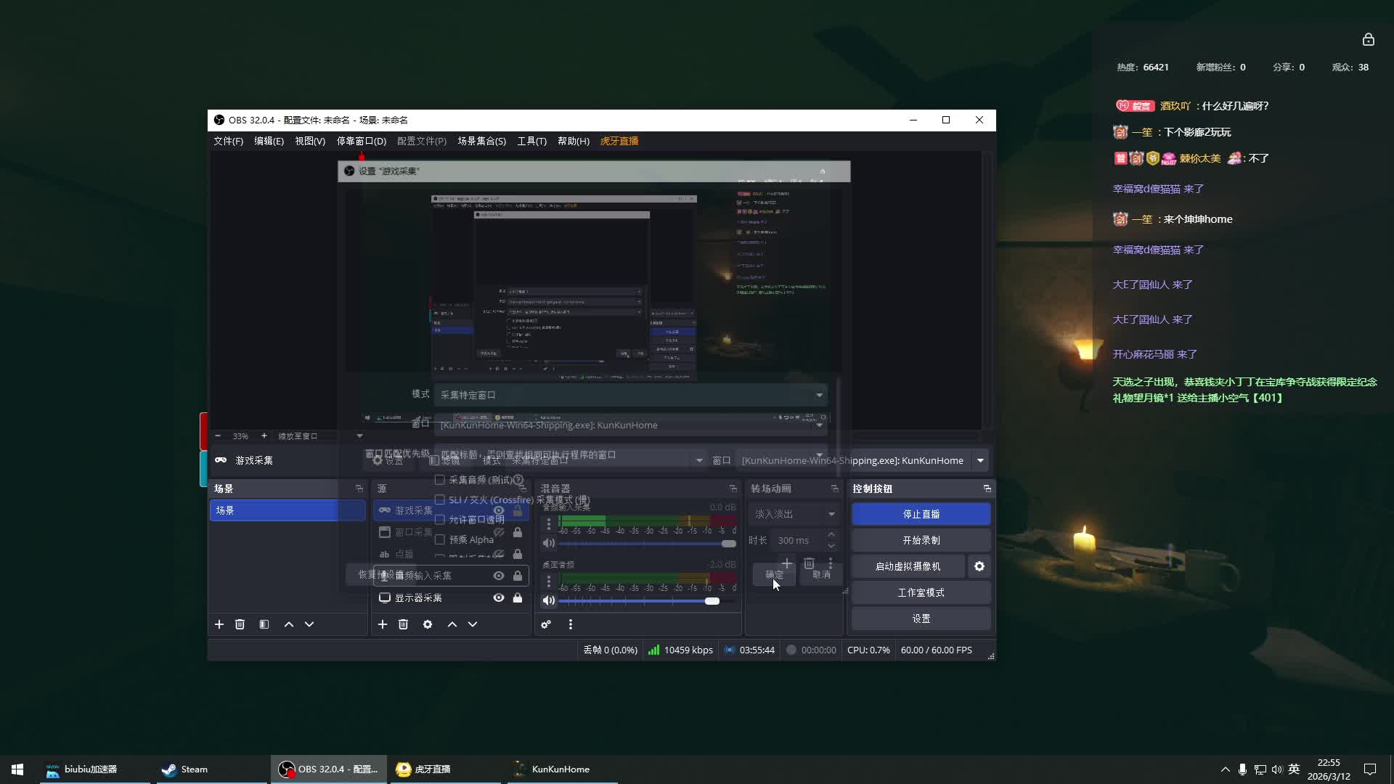Click the 开始录制 button
The height and width of the screenshot is (784, 1394).
pos(921,540)
